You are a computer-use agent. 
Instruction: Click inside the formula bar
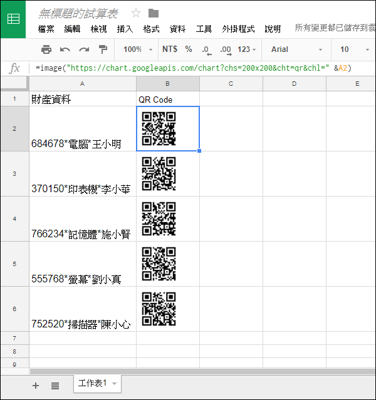[202, 68]
